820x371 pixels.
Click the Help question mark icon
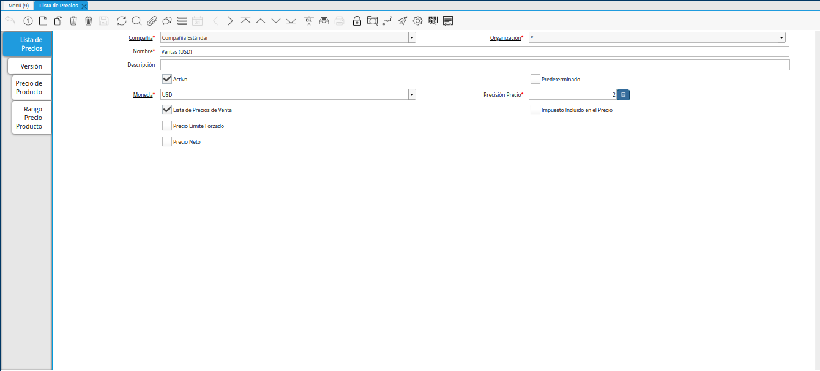[28, 21]
